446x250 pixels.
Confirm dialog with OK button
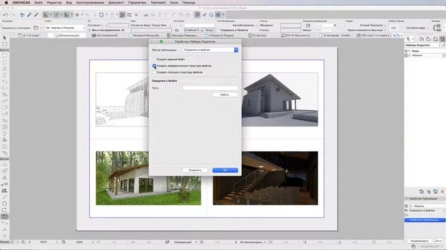[x=225, y=170]
